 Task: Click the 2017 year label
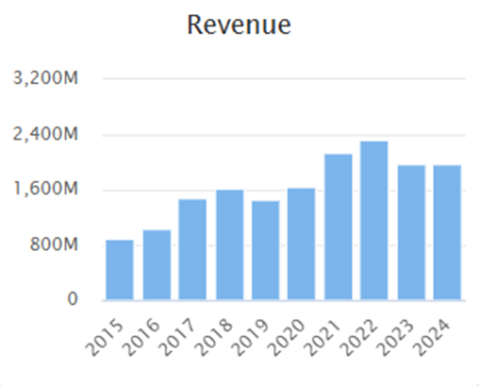pyautogui.click(x=177, y=338)
